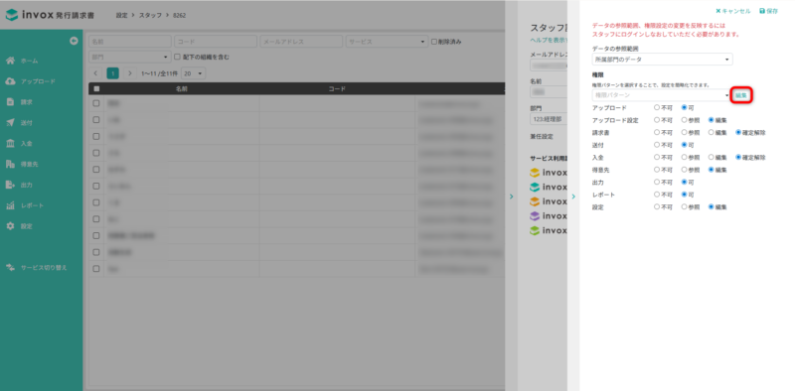The width and height of the screenshot is (795, 391).
Task: Click the コード search input field
Action: [216, 42]
